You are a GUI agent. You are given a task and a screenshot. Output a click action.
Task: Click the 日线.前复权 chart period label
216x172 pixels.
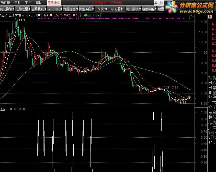16,15
